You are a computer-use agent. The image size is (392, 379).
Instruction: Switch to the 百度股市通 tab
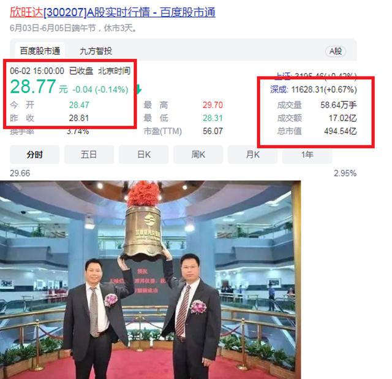pyautogui.click(x=40, y=51)
